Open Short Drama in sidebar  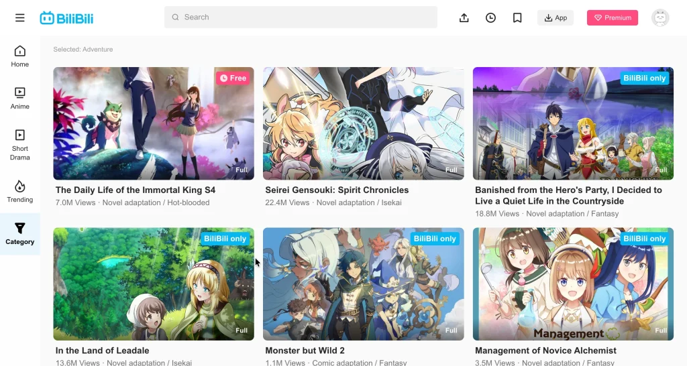19,145
